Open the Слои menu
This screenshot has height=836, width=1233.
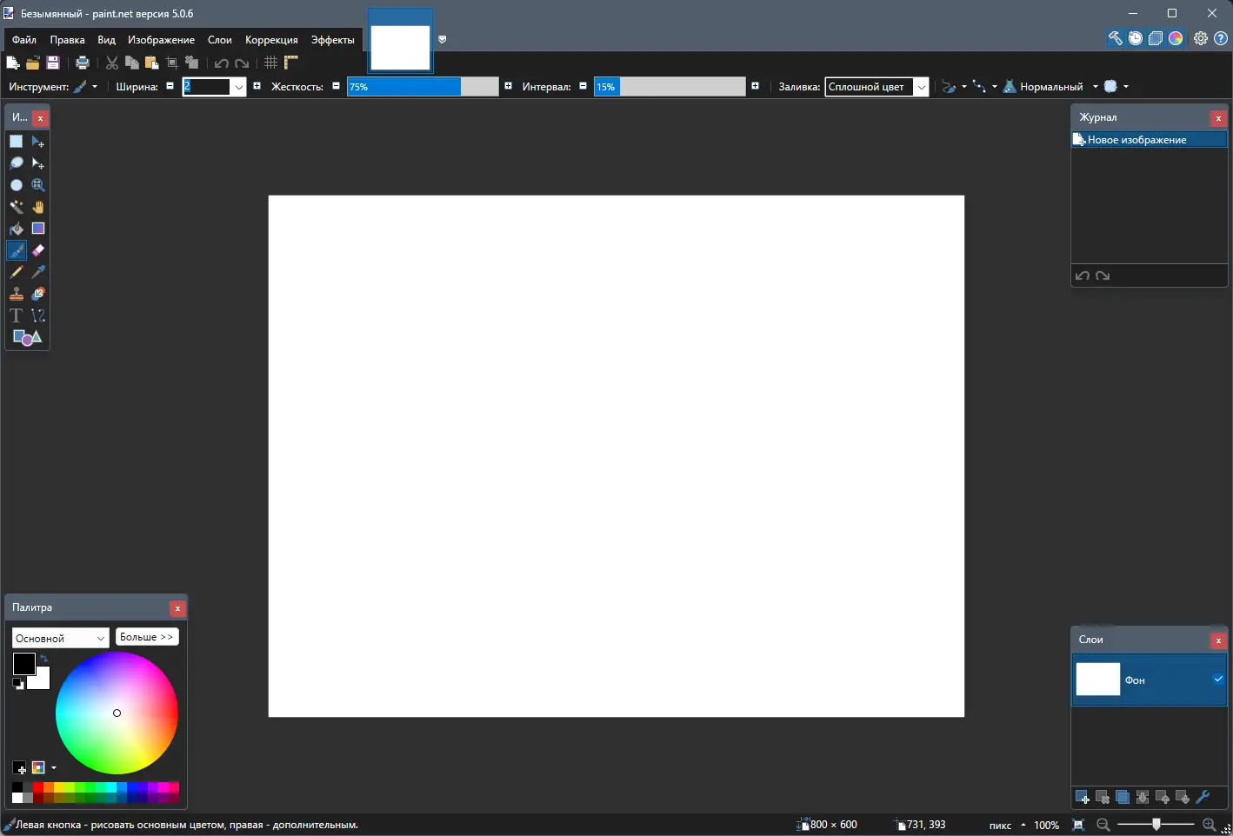tap(220, 40)
